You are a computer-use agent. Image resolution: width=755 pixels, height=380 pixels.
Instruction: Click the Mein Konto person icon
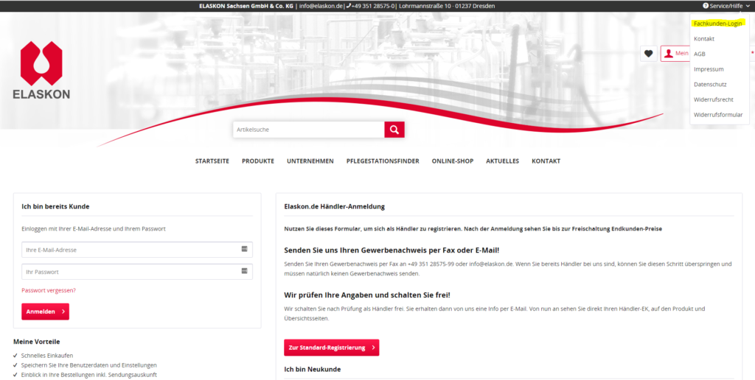(669, 53)
